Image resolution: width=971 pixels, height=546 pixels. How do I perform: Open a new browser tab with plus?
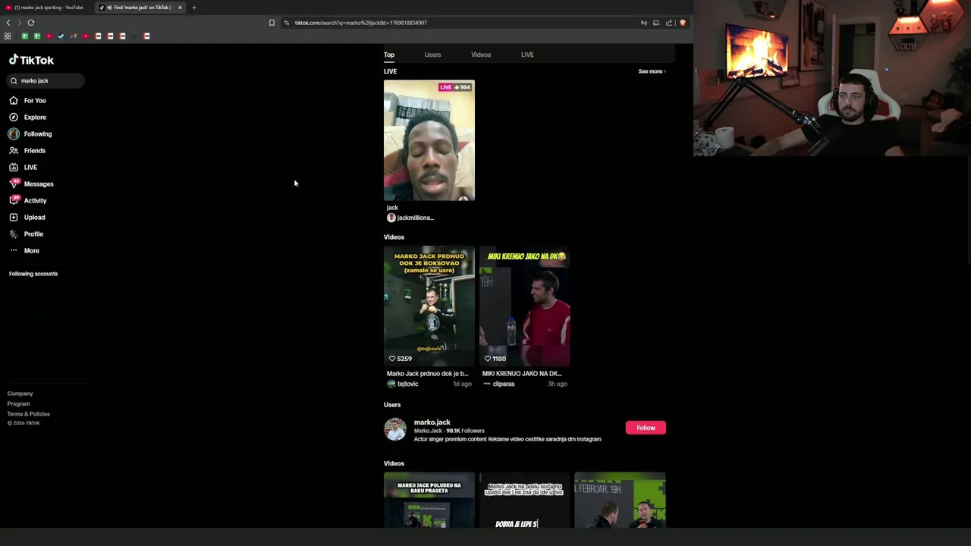point(193,8)
